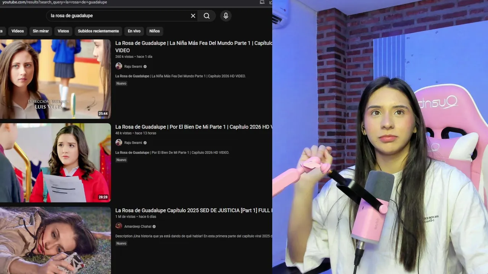Select the Sin mirar filter chip
This screenshot has height=274, width=488.
(41, 31)
